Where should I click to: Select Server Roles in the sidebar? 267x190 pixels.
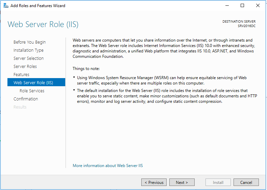coord(25,67)
